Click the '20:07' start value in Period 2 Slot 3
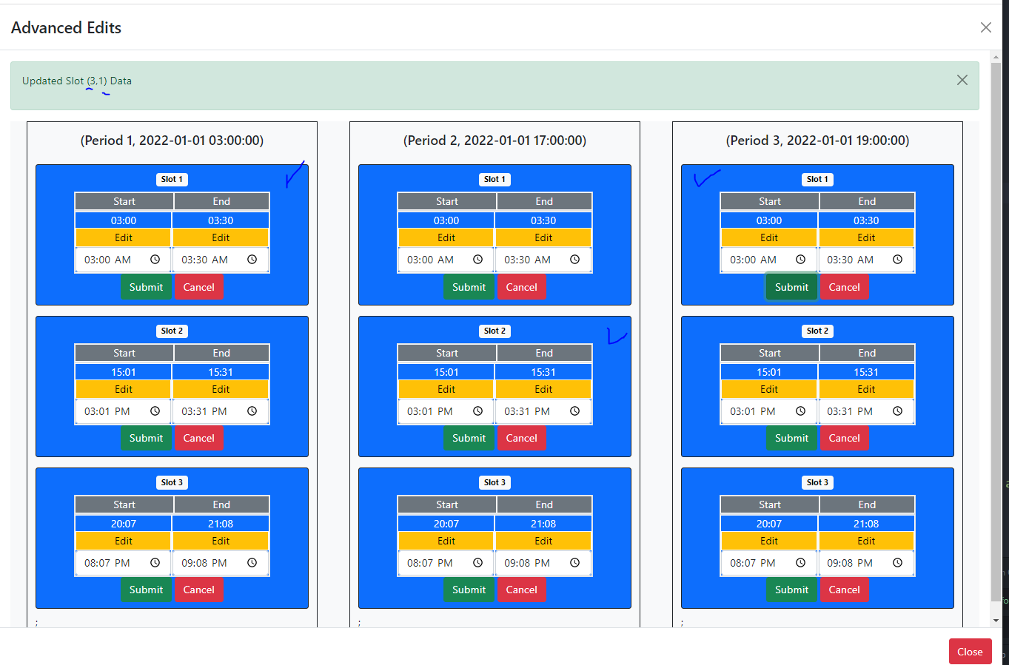The width and height of the screenshot is (1009, 665). [446, 524]
